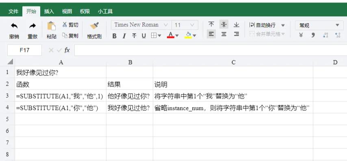Viewport: 347px width, 161px height.
Task: Click the paste (粘贴) clipboard icon
Action: (x=51, y=26)
